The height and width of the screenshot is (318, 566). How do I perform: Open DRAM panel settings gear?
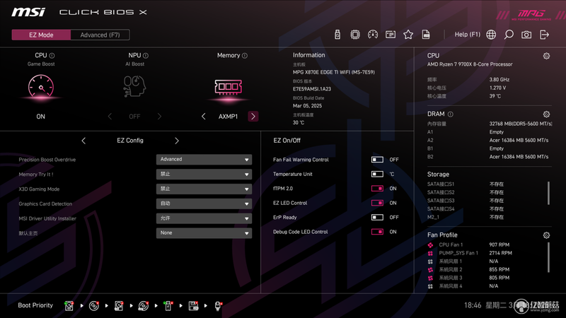[546, 114]
